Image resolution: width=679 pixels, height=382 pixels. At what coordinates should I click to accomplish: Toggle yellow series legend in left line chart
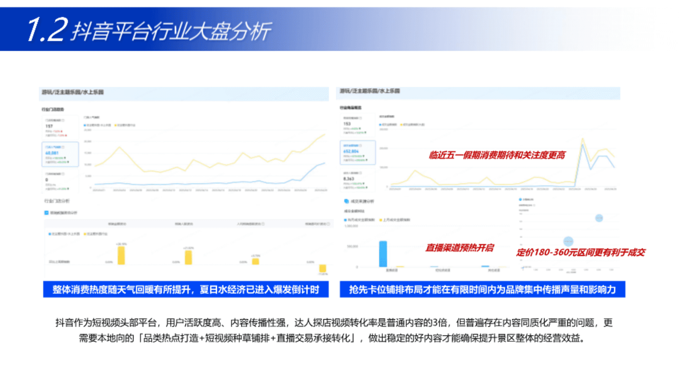(125, 125)
